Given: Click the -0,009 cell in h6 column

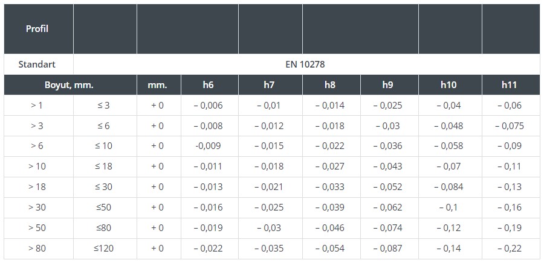Looking at the screenshot, I should (208, 146).
